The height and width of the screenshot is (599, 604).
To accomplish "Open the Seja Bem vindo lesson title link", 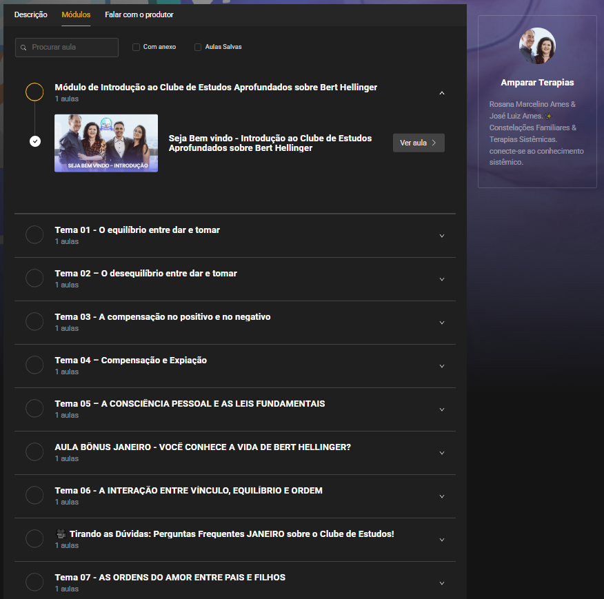I will coord(270,143).
